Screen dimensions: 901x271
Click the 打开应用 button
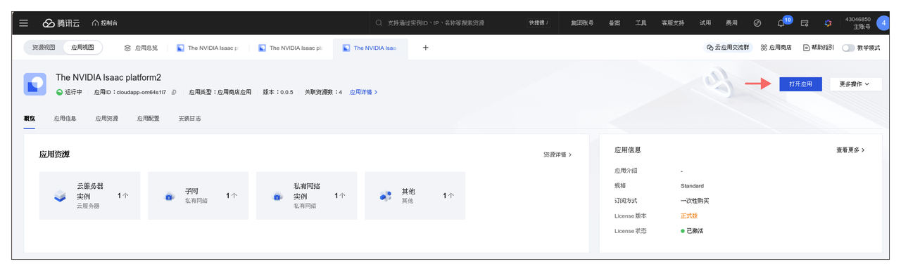(x=800, y=84)
